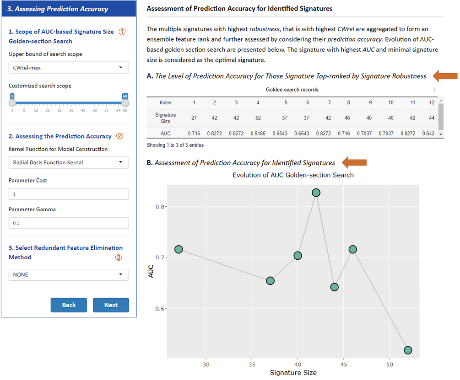460x380 pixels.
Task: Click the lowest AUC data point at size 52
Action: point(408,350)
